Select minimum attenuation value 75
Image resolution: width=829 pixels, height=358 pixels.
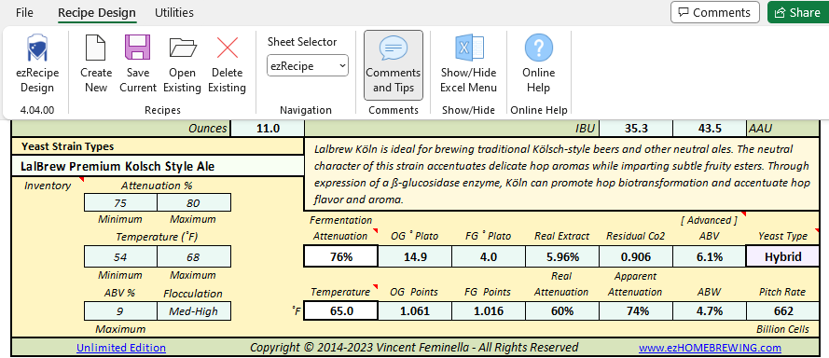pos(120,202)
